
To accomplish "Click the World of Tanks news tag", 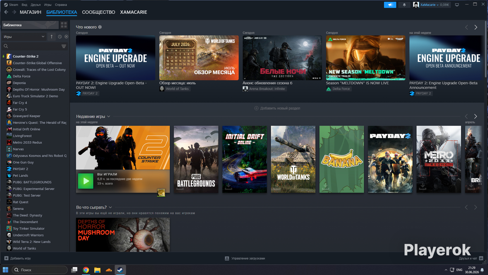I will click(175, 89).
